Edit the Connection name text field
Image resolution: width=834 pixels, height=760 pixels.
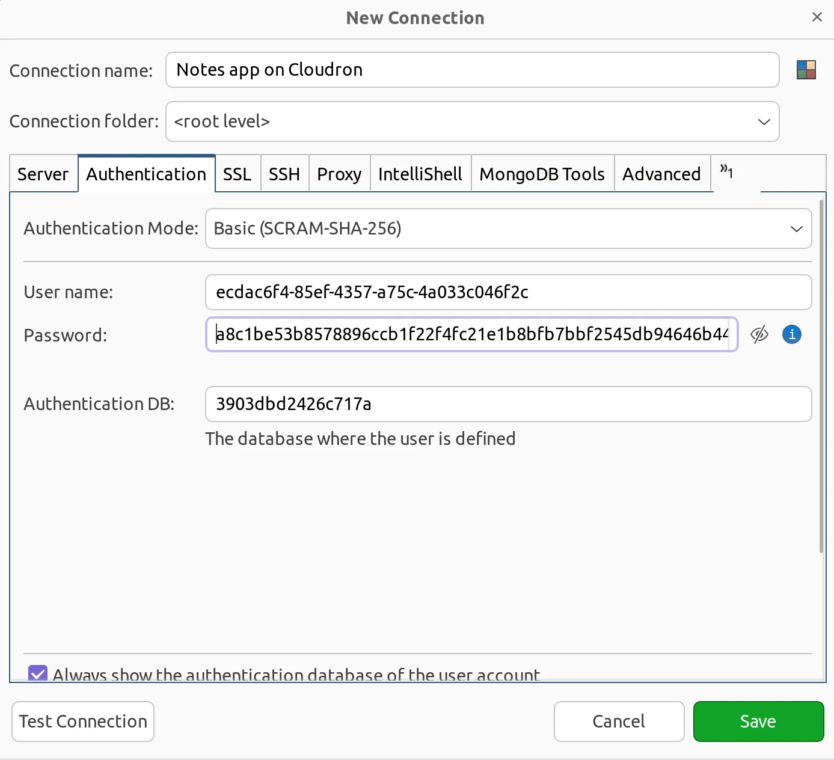[472, 70]
